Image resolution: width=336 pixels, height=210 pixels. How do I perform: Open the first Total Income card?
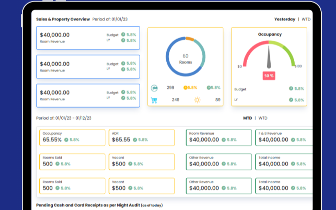(284, 162)
